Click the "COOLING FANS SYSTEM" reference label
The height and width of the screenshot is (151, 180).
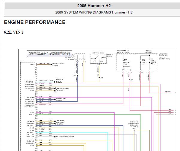tap(61, 99)
